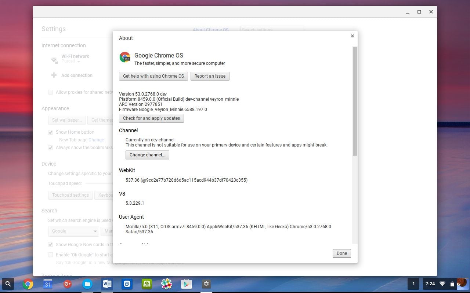Open the Google+ app in shelf
Screen dimensions: 470x293
(x=68, y=284)
